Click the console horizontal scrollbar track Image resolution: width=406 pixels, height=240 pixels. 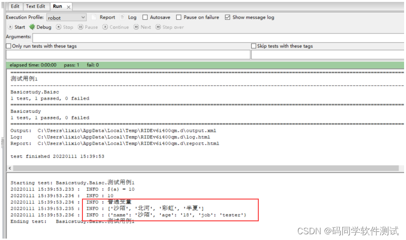click(x=206, y=168)
